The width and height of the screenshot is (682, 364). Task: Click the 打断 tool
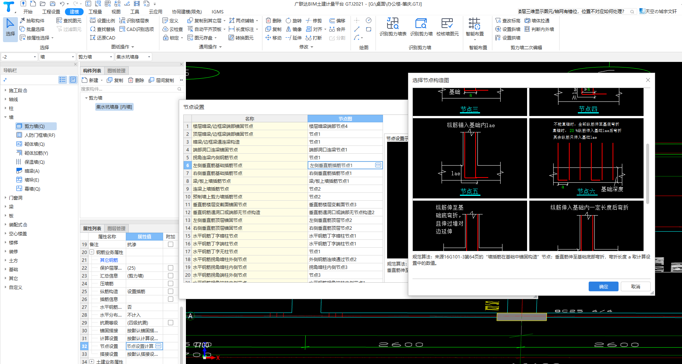314,38
